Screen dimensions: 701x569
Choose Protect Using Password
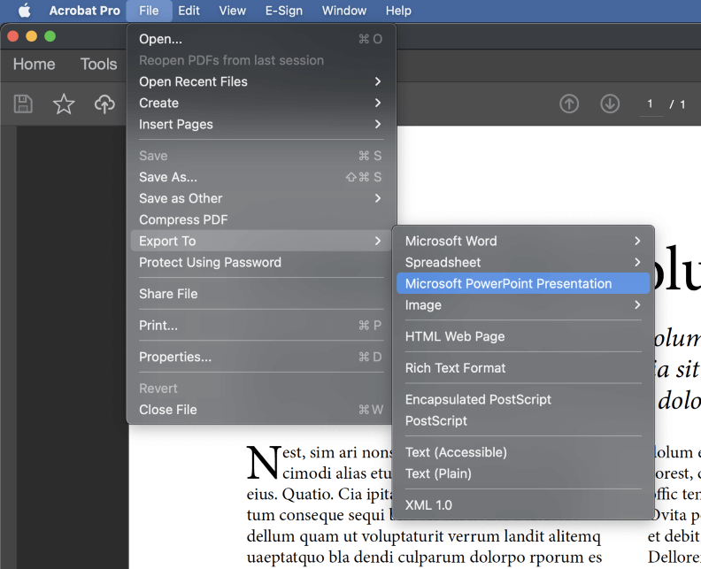261,262
